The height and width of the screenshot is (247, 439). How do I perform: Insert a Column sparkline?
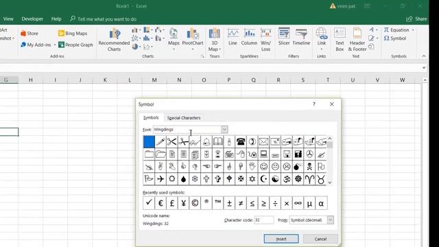click(249, 37)
